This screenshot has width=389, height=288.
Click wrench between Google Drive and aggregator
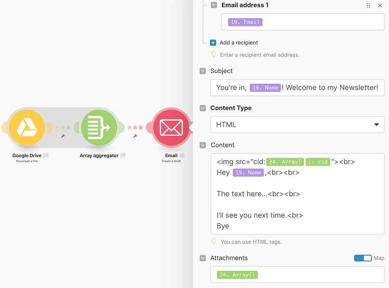(x=63, y=136)
